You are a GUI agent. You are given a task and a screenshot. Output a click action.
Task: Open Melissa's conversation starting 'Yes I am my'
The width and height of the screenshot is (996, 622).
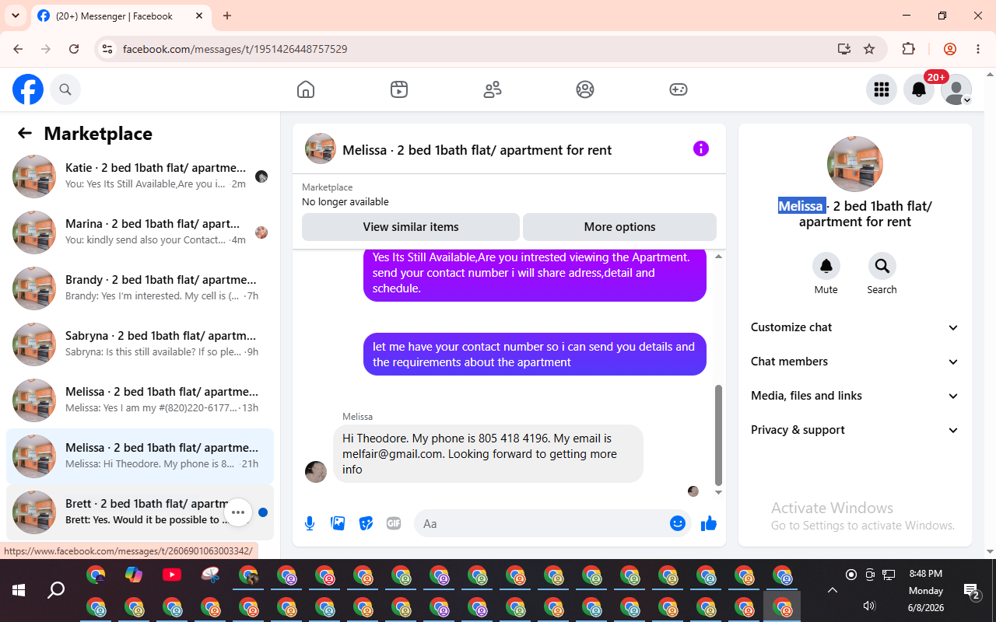140,400
